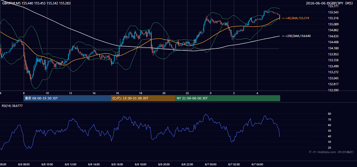Click the GBPJPY# M5 price header text
Image resolution: width=357 pixels, height=167 pixels.
tap(36, 3)
